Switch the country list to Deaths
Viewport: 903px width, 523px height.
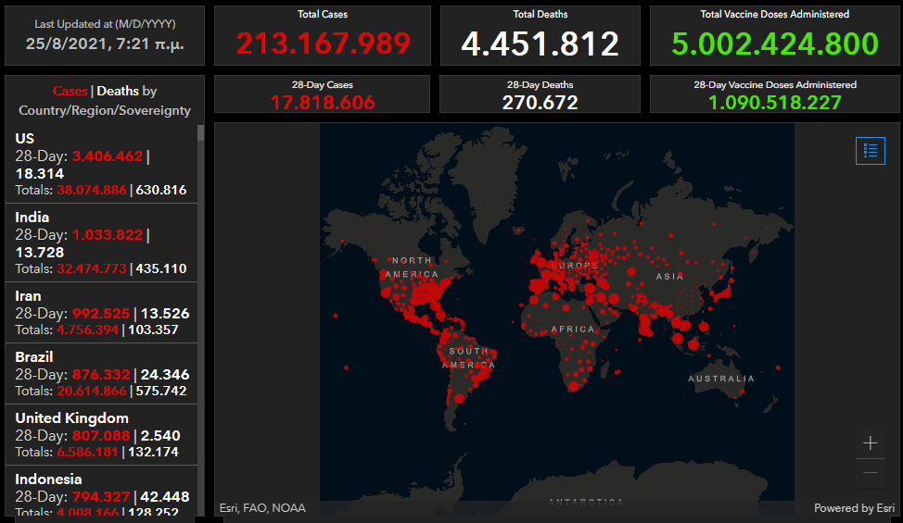pyautogui.click(x=119, y=91)
